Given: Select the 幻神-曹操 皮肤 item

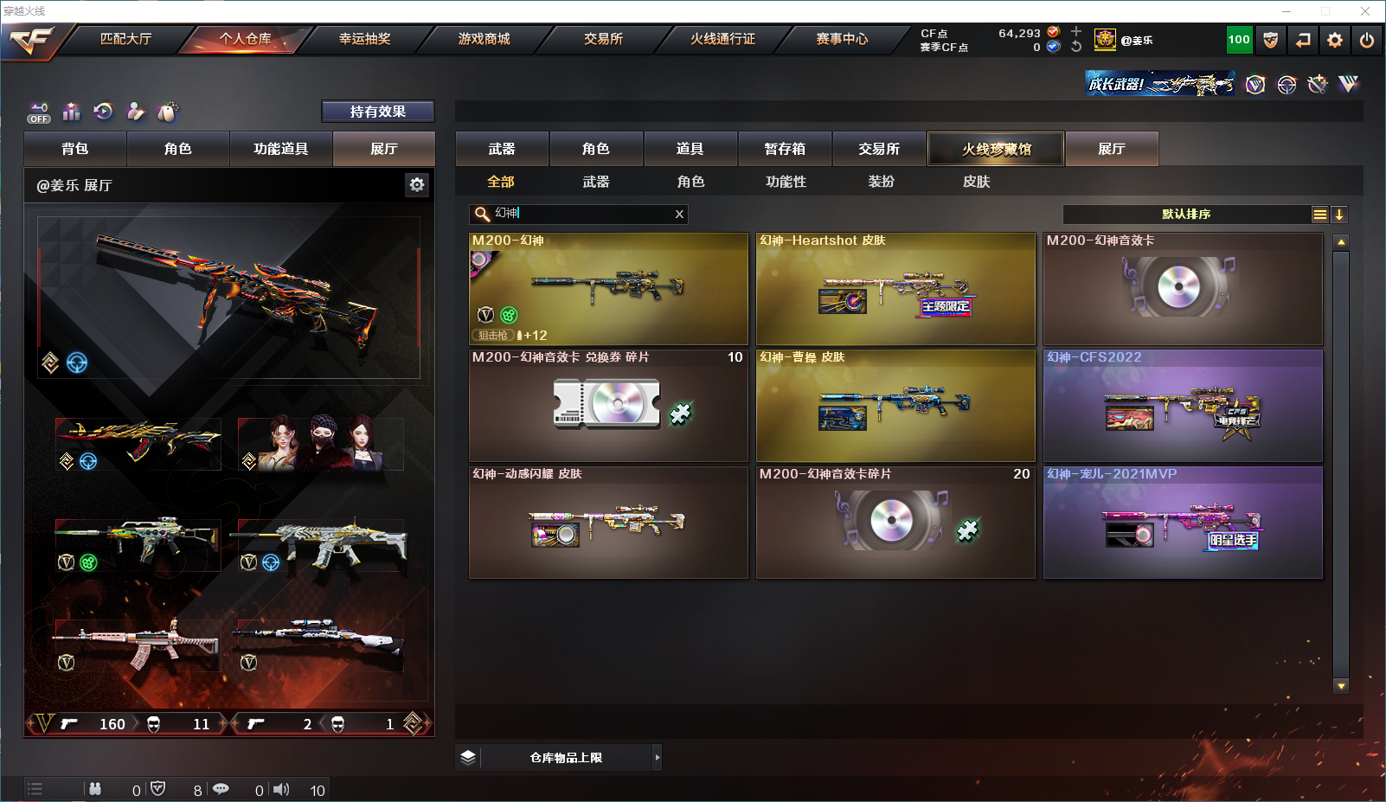Looking at the screenshot, I should (895, 405).
